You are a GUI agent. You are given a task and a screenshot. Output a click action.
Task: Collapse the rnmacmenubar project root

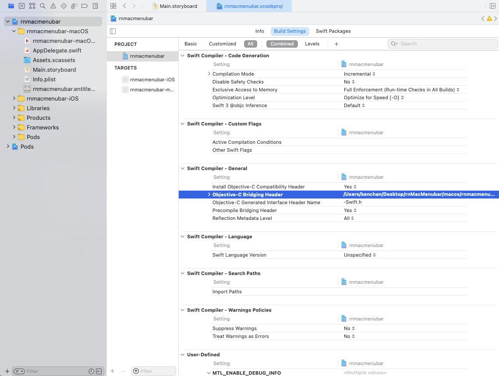7,21
